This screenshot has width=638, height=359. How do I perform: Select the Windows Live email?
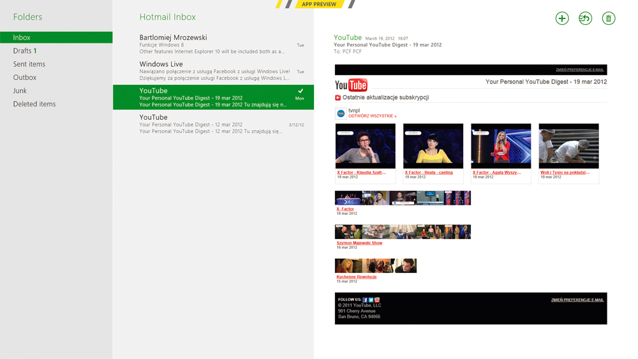(213, 71)
